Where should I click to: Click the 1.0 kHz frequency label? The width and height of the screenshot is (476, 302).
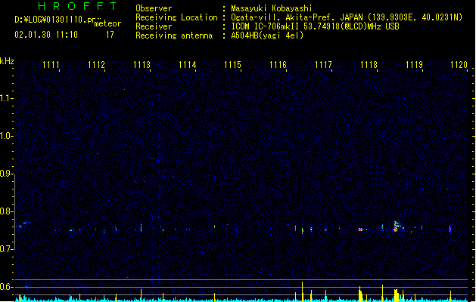point(6,136)
